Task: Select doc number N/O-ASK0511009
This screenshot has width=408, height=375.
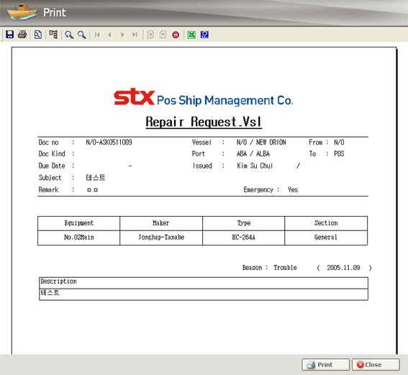Action: (x=109, y=142)
